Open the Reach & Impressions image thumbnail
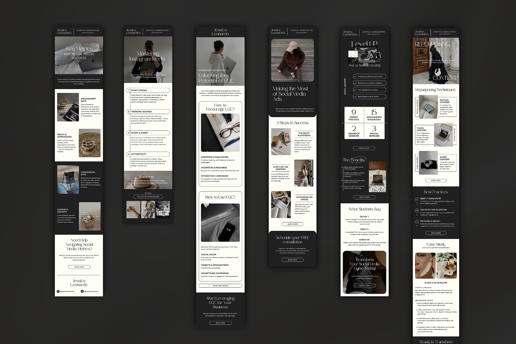This screenshot has width=516, height=344. pos(90,143)
